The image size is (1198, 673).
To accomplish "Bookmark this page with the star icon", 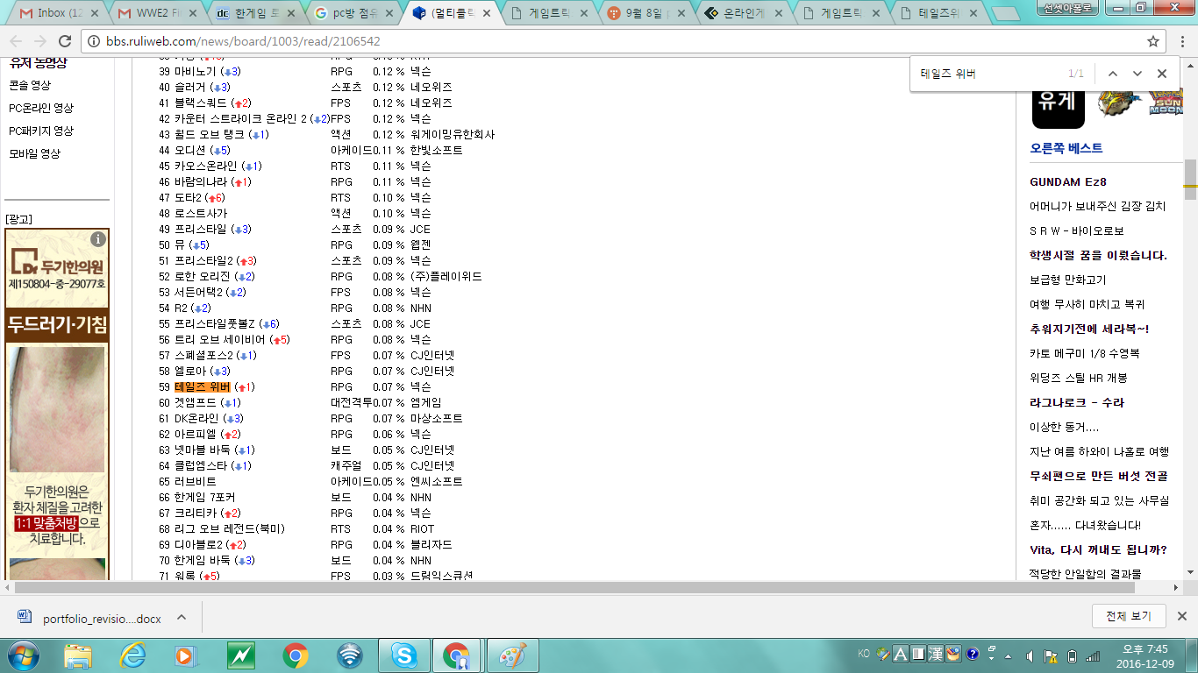I will pos(1153,41).
